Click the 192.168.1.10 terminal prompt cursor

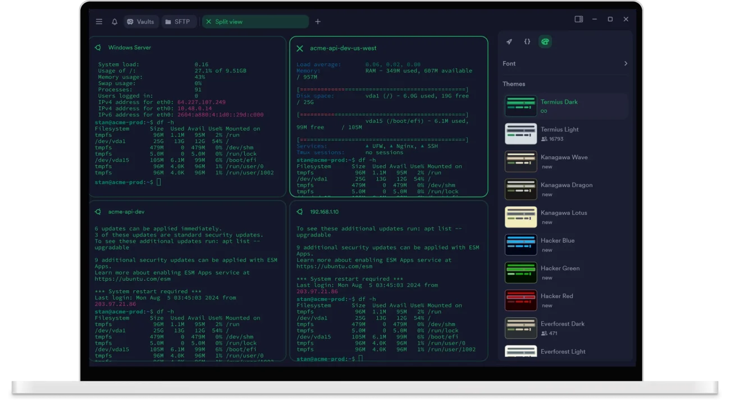(361, 358)
